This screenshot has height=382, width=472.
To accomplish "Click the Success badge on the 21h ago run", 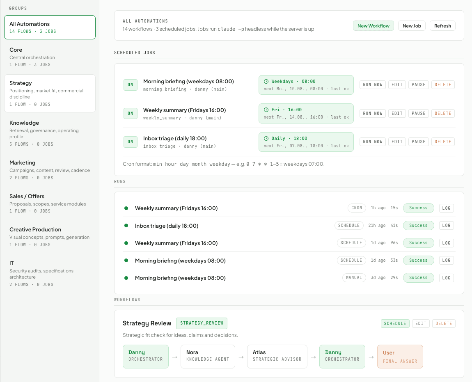I will [418, 226].
